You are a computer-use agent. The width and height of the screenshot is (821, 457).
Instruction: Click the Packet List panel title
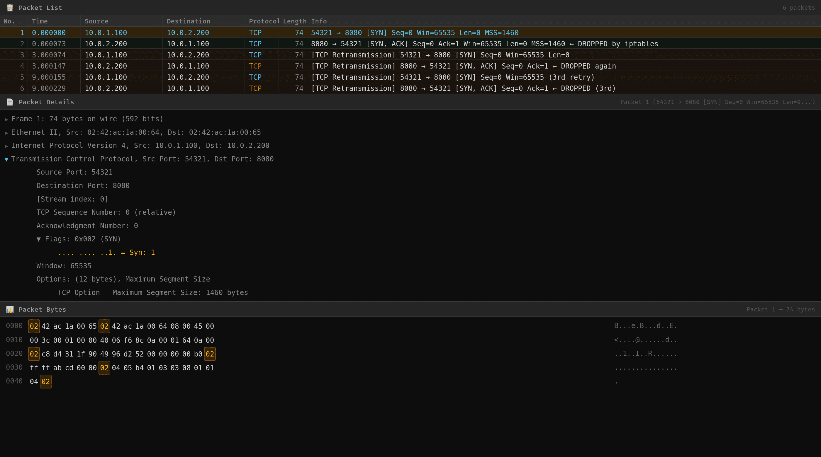[40, 8]
